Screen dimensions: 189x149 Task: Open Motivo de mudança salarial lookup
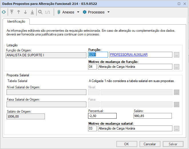pos(176,129)
